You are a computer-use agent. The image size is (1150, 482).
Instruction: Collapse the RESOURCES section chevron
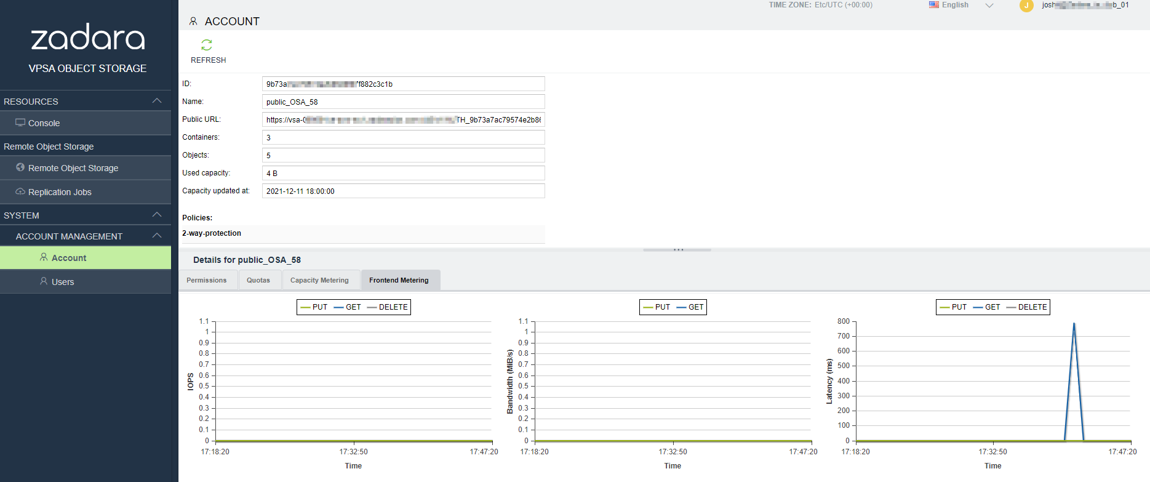point(157,101)
